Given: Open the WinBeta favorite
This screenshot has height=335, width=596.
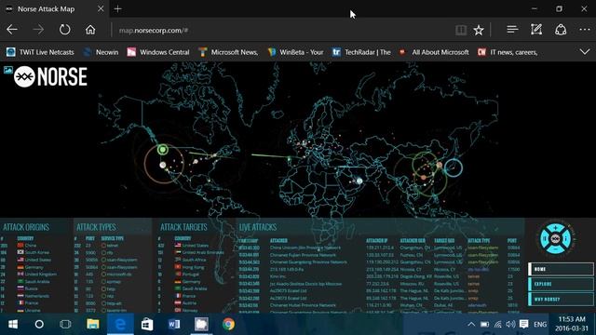Looking at the screenshot, I should (295, 52).
